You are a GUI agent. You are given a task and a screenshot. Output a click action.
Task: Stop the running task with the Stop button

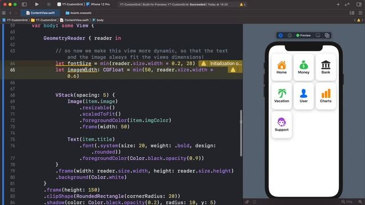point(48,4)
